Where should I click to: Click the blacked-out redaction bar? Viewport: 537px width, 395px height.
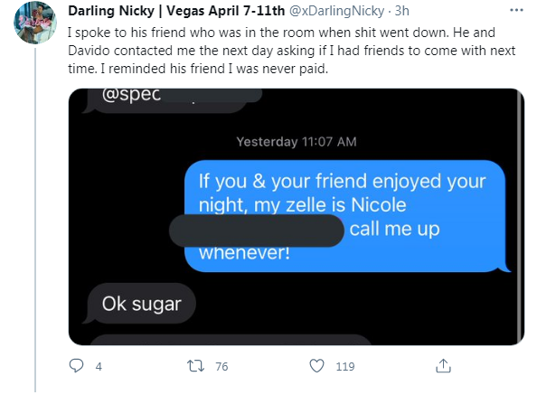[x=257, y=230]
